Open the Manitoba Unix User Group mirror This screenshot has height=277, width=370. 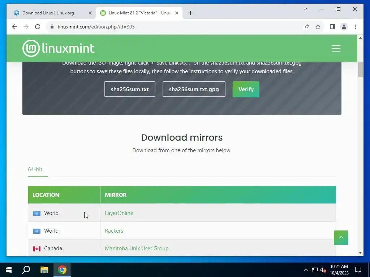(x=137, y=248)
